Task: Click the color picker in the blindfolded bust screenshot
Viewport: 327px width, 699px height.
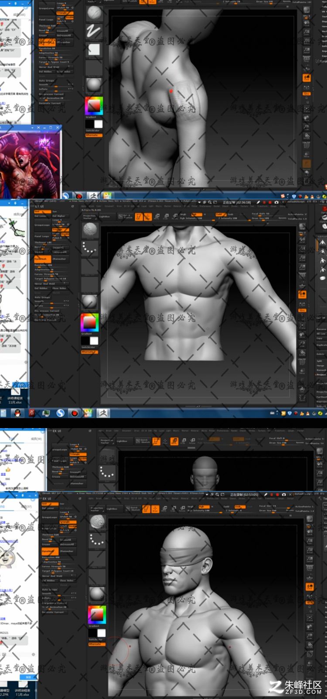Action: tap(97, 615)
